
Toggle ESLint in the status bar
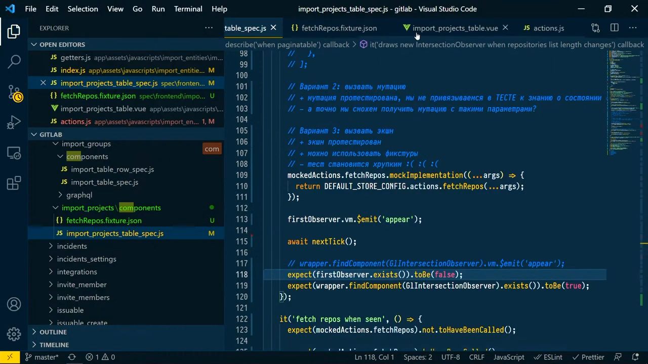click(548, 357)
